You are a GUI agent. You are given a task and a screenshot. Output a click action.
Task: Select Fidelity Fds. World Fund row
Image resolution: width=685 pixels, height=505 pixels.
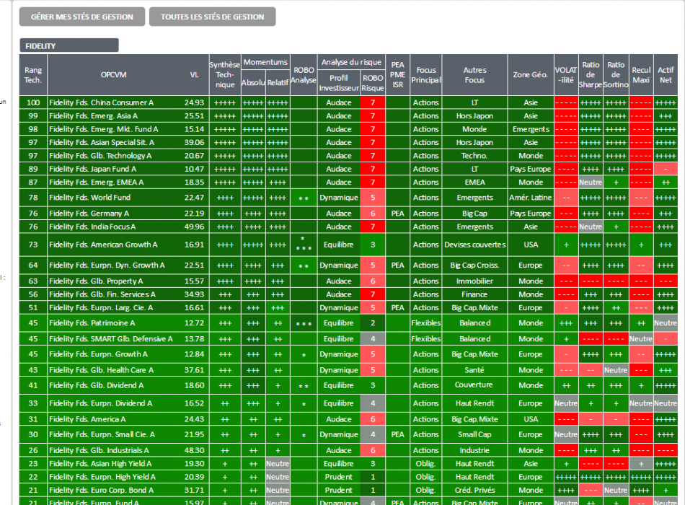pyautogui.click(x=348, y=198)
